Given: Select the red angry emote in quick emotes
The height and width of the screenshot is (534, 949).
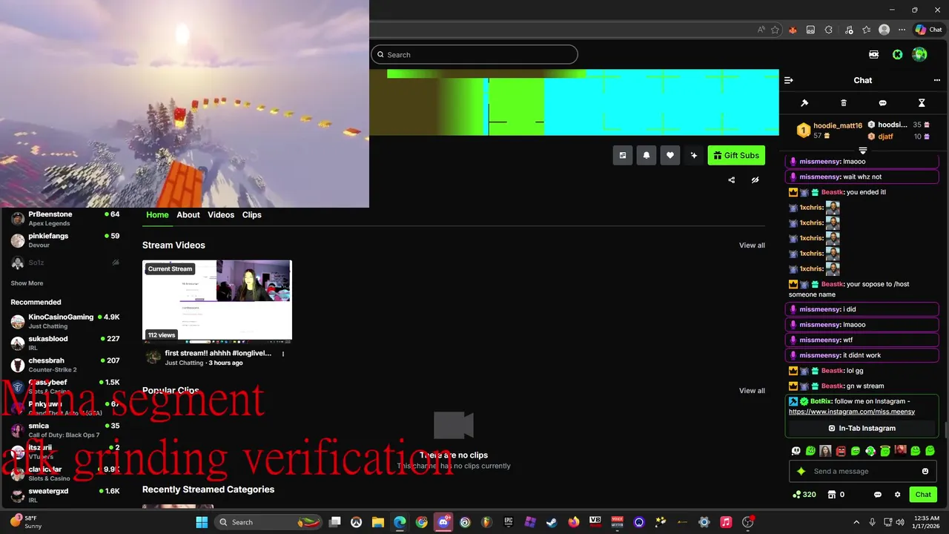Looking at the screenshot, I should (x=841, y=450).
